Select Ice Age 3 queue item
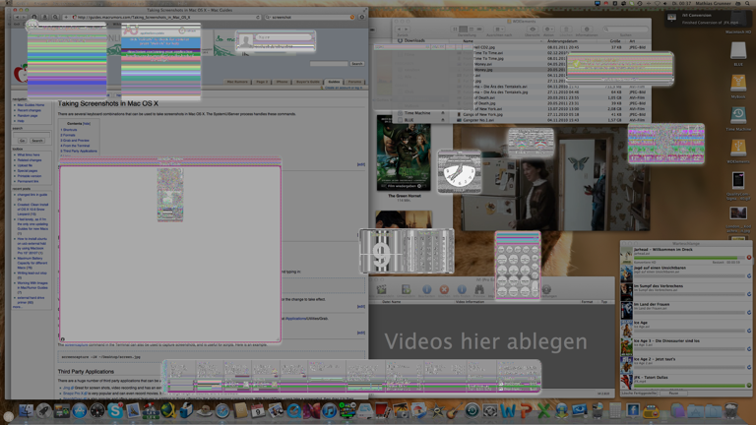The image size is (756, 425). [x=686, y=345]
